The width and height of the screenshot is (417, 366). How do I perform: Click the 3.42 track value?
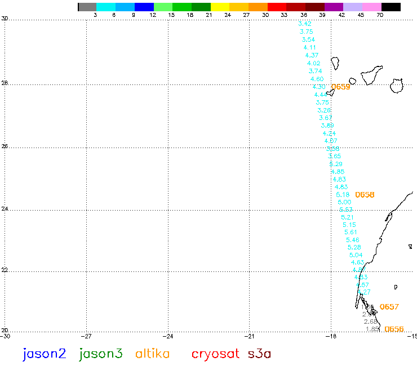(x=305, y=24)
